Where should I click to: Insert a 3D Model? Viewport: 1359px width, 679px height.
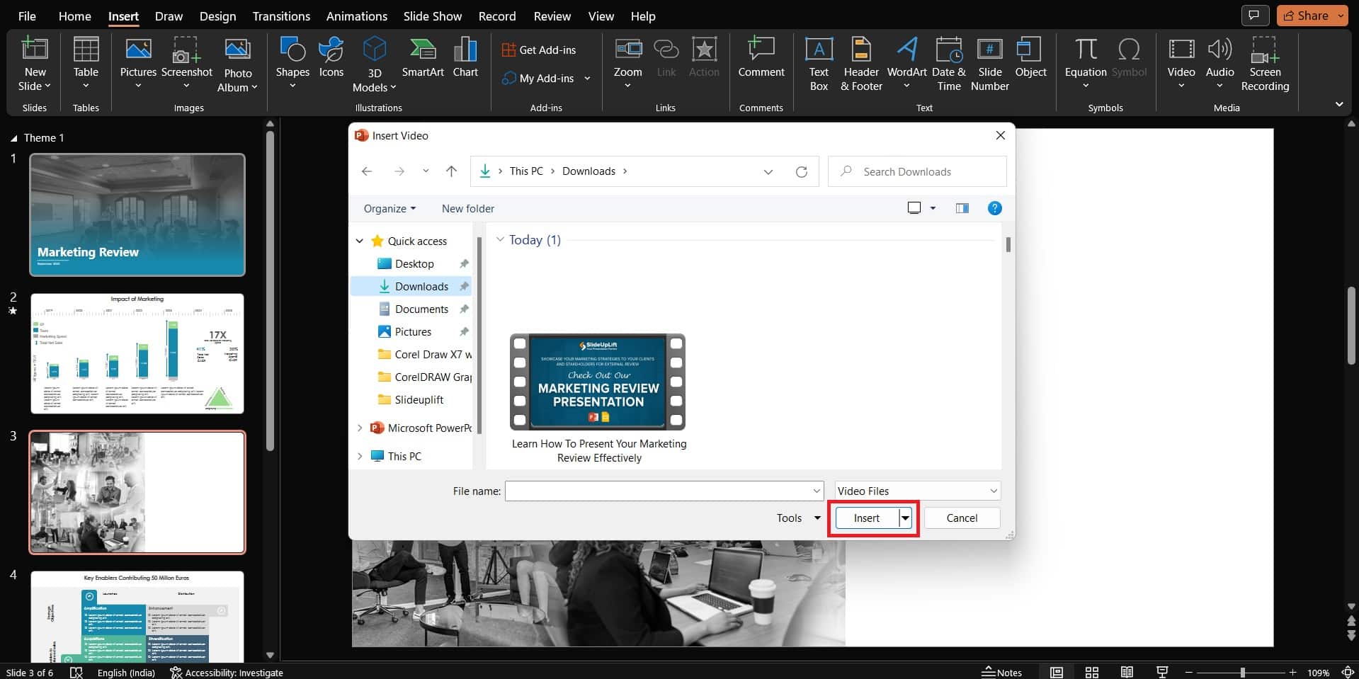(374, 64)
